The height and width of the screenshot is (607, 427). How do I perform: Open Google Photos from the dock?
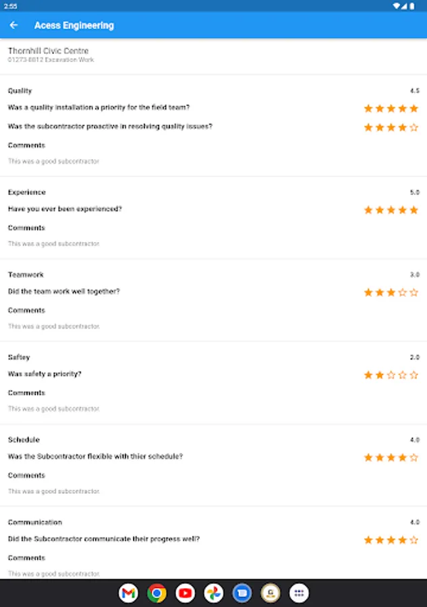(214, 594)
